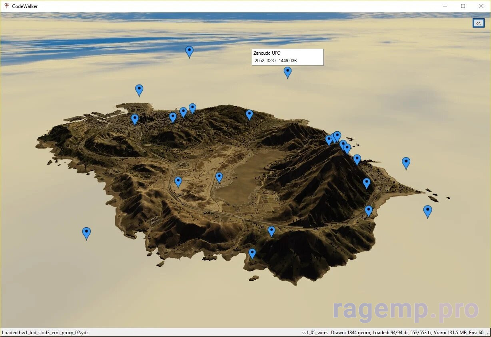Click the offshore marker right of the large mountain
This screenshot has width=491, height=337.
(x=406, y=163)
